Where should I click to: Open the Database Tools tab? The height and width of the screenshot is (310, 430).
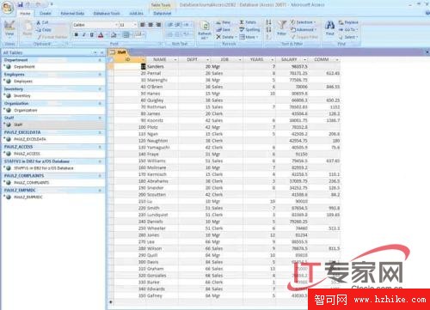tap(107, 13)
